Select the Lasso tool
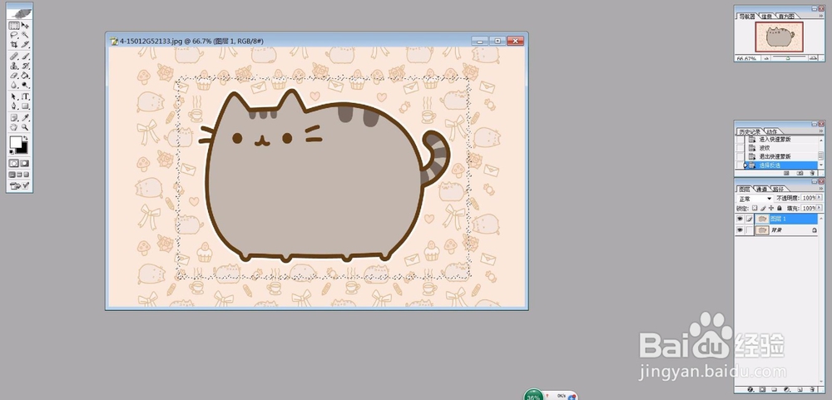This screenshot has width=832, height=400. click(x=14, y=34)
